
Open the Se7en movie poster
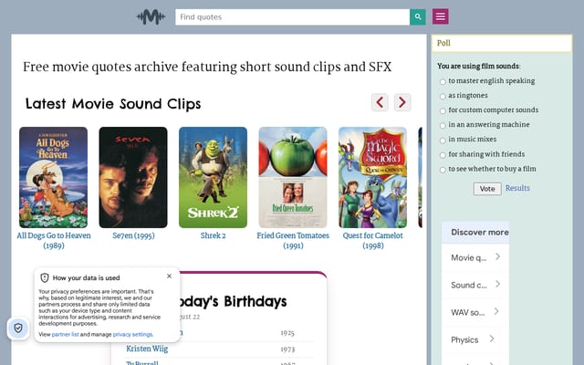pyautogui.click(x=133, y=177)
